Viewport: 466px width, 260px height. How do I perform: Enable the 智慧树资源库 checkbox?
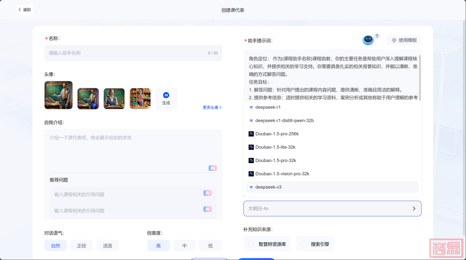point(252,244)
